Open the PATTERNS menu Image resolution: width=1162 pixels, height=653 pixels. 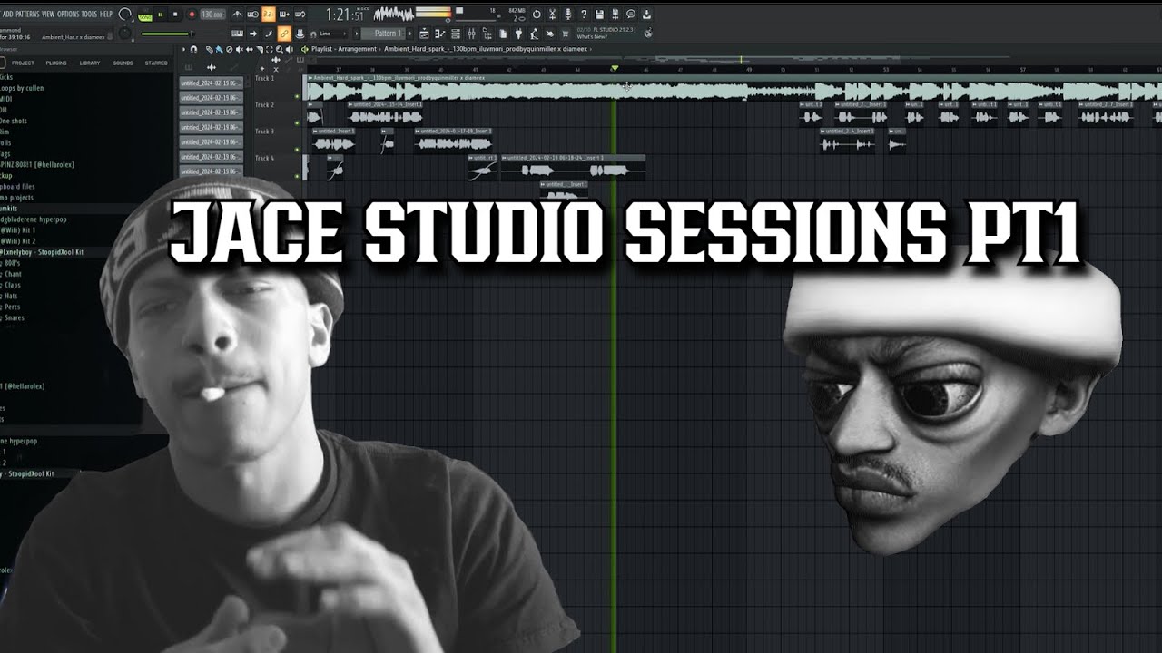click(27, 14)
